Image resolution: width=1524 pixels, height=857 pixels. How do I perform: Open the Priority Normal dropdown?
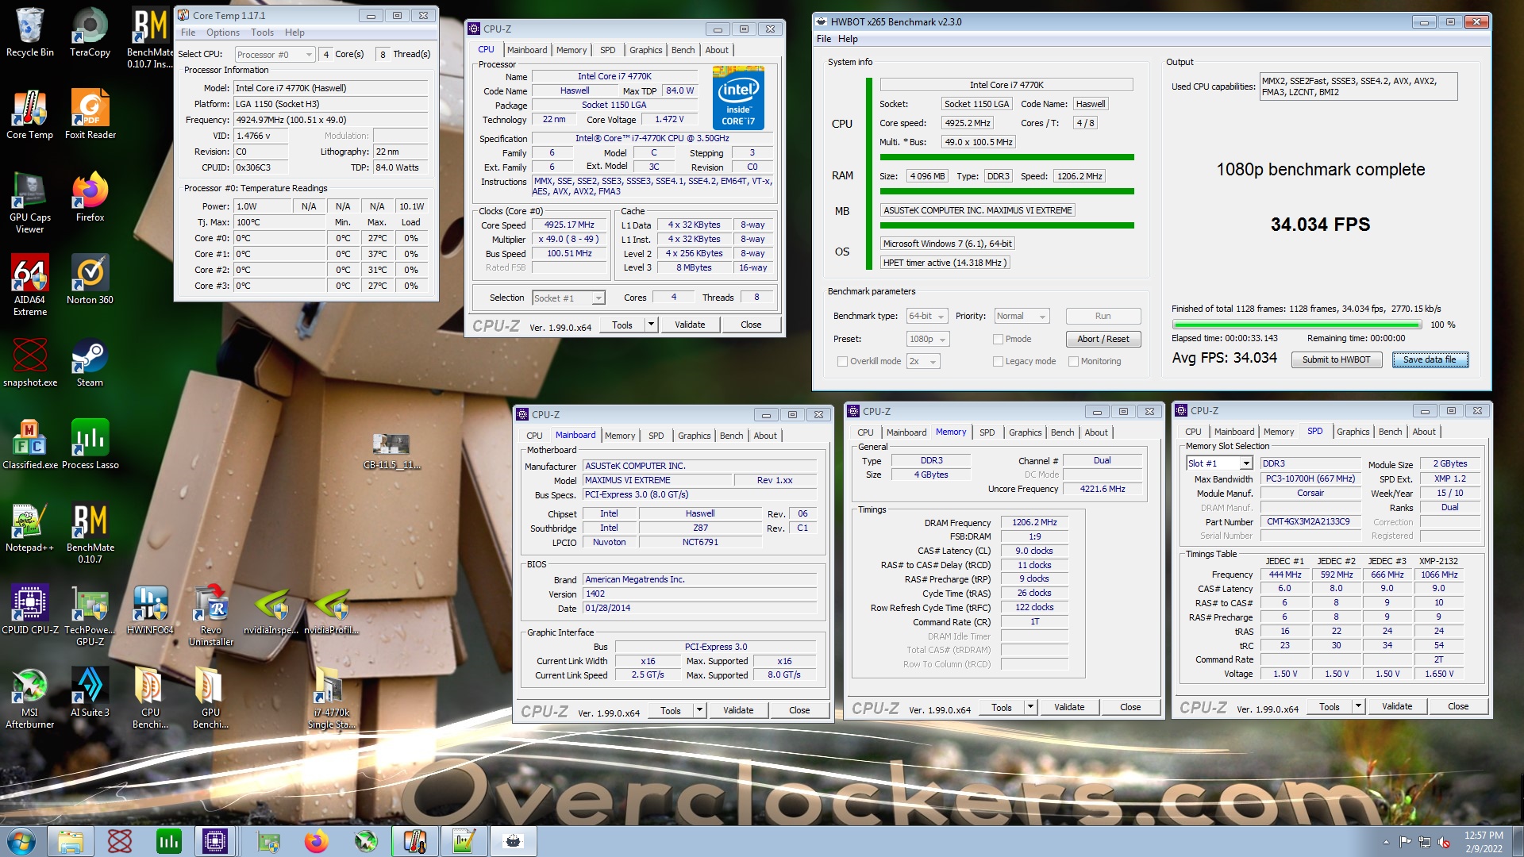coord(1022,316)
